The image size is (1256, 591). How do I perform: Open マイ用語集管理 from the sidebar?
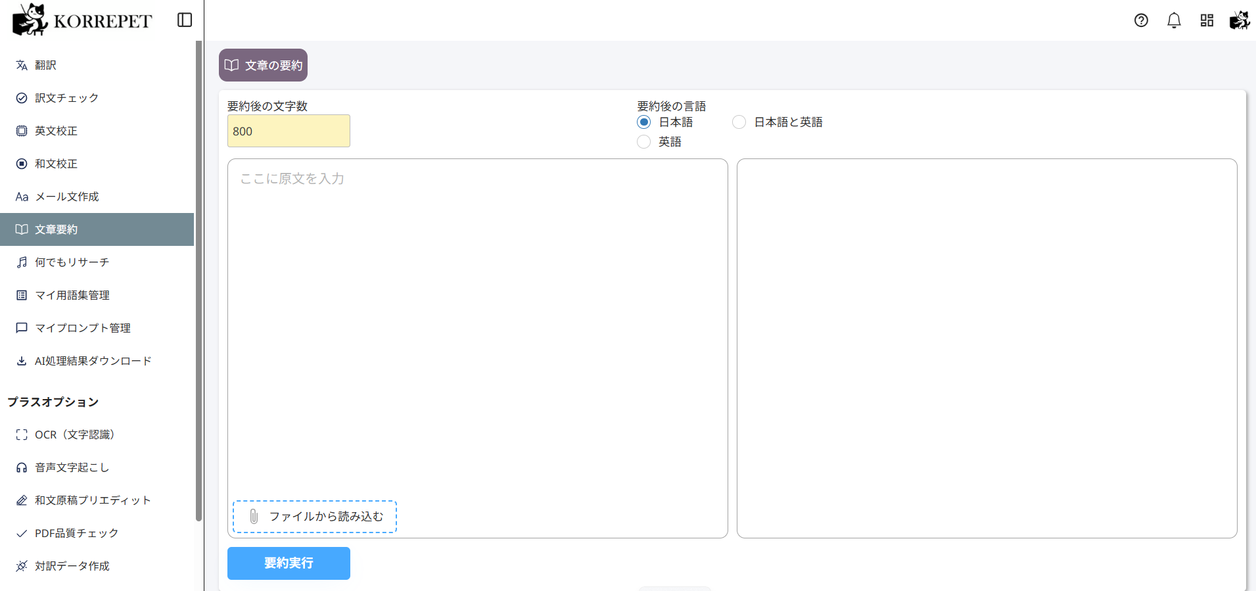[x=97, y=295]
